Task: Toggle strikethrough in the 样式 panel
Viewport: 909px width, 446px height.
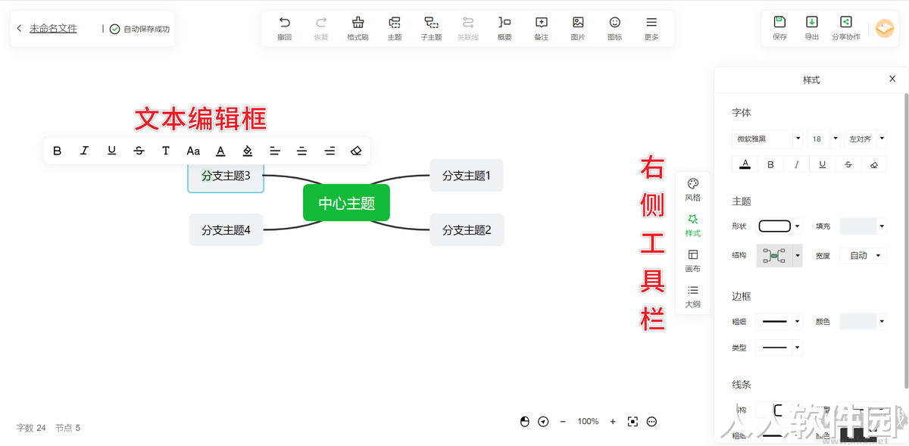Action: [x=848, y=164]
